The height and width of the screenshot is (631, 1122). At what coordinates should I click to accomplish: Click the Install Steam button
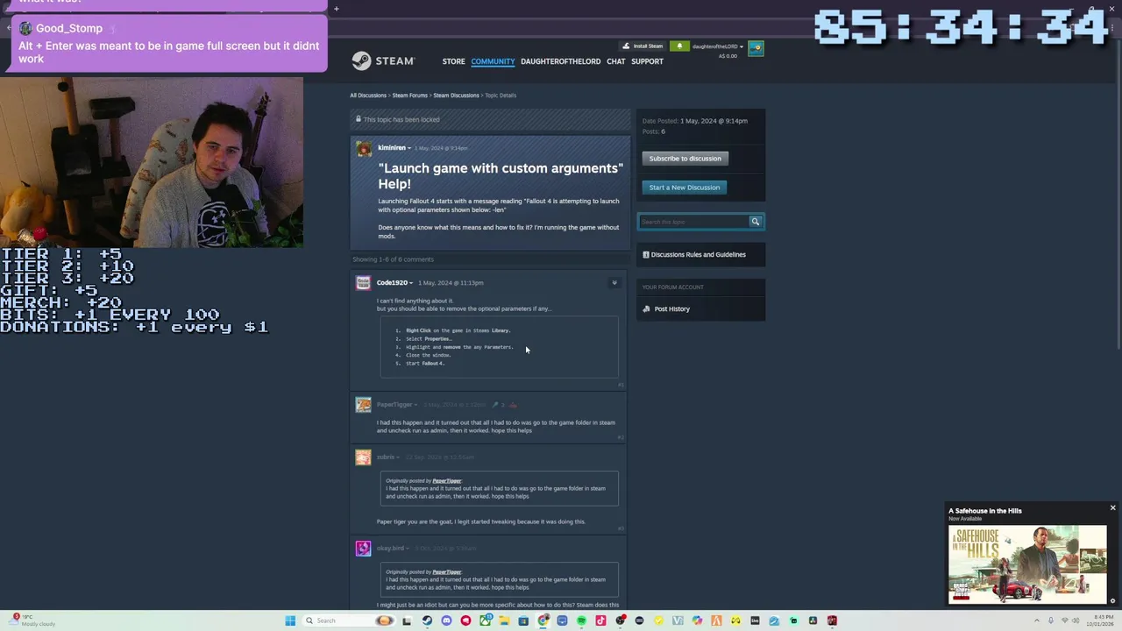[x=643, y=46]
